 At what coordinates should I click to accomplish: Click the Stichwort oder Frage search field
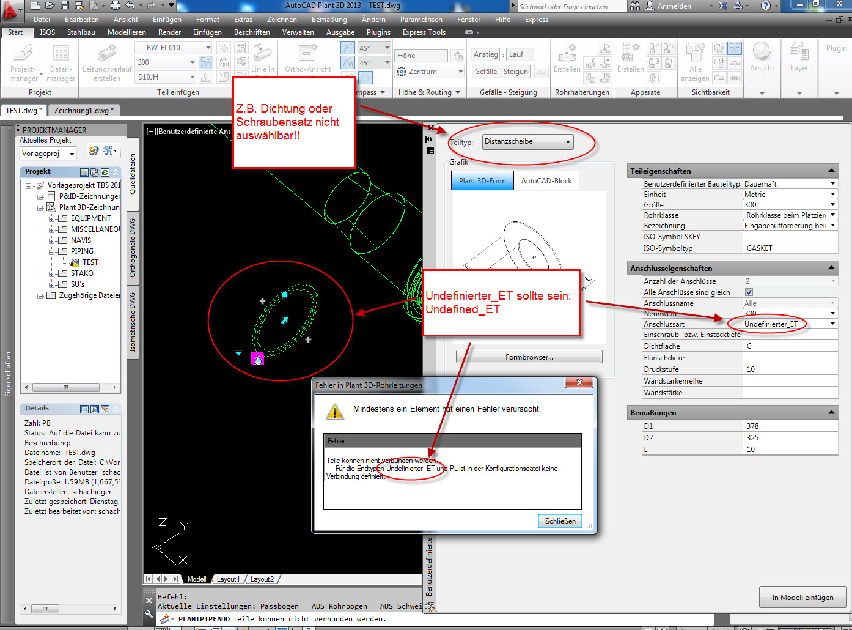(572, 6)
